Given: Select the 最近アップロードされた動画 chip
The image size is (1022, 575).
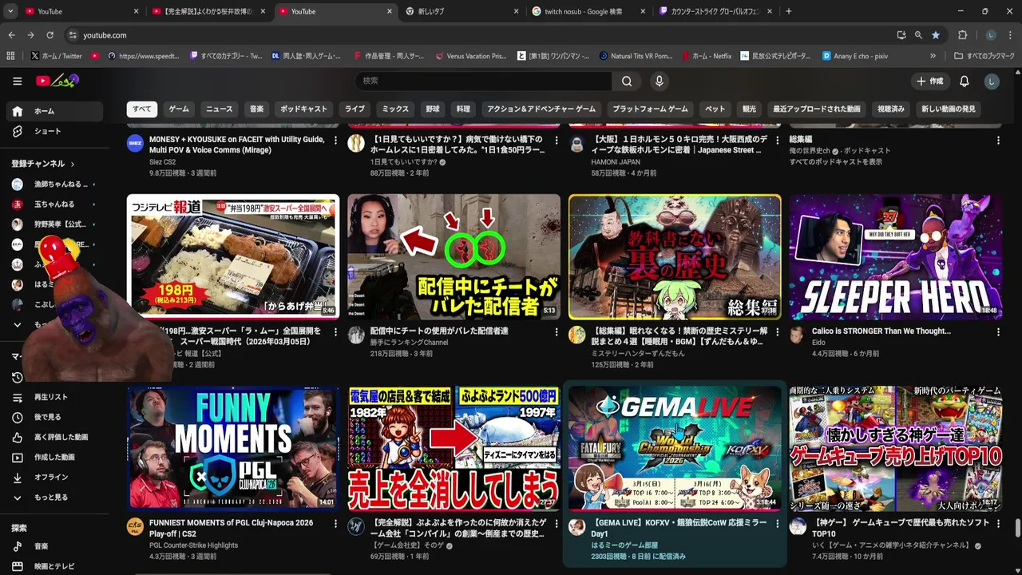Looking at the screenshot, I should point(817,109).
